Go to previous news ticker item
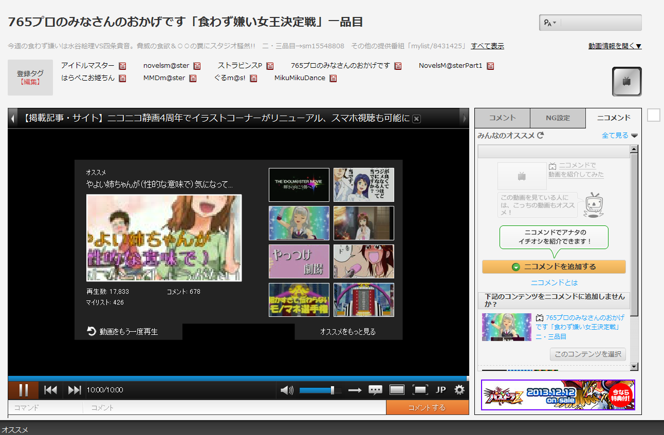This screenshot has height=435, width=664. pyautogui.click(x=13, y=119)
